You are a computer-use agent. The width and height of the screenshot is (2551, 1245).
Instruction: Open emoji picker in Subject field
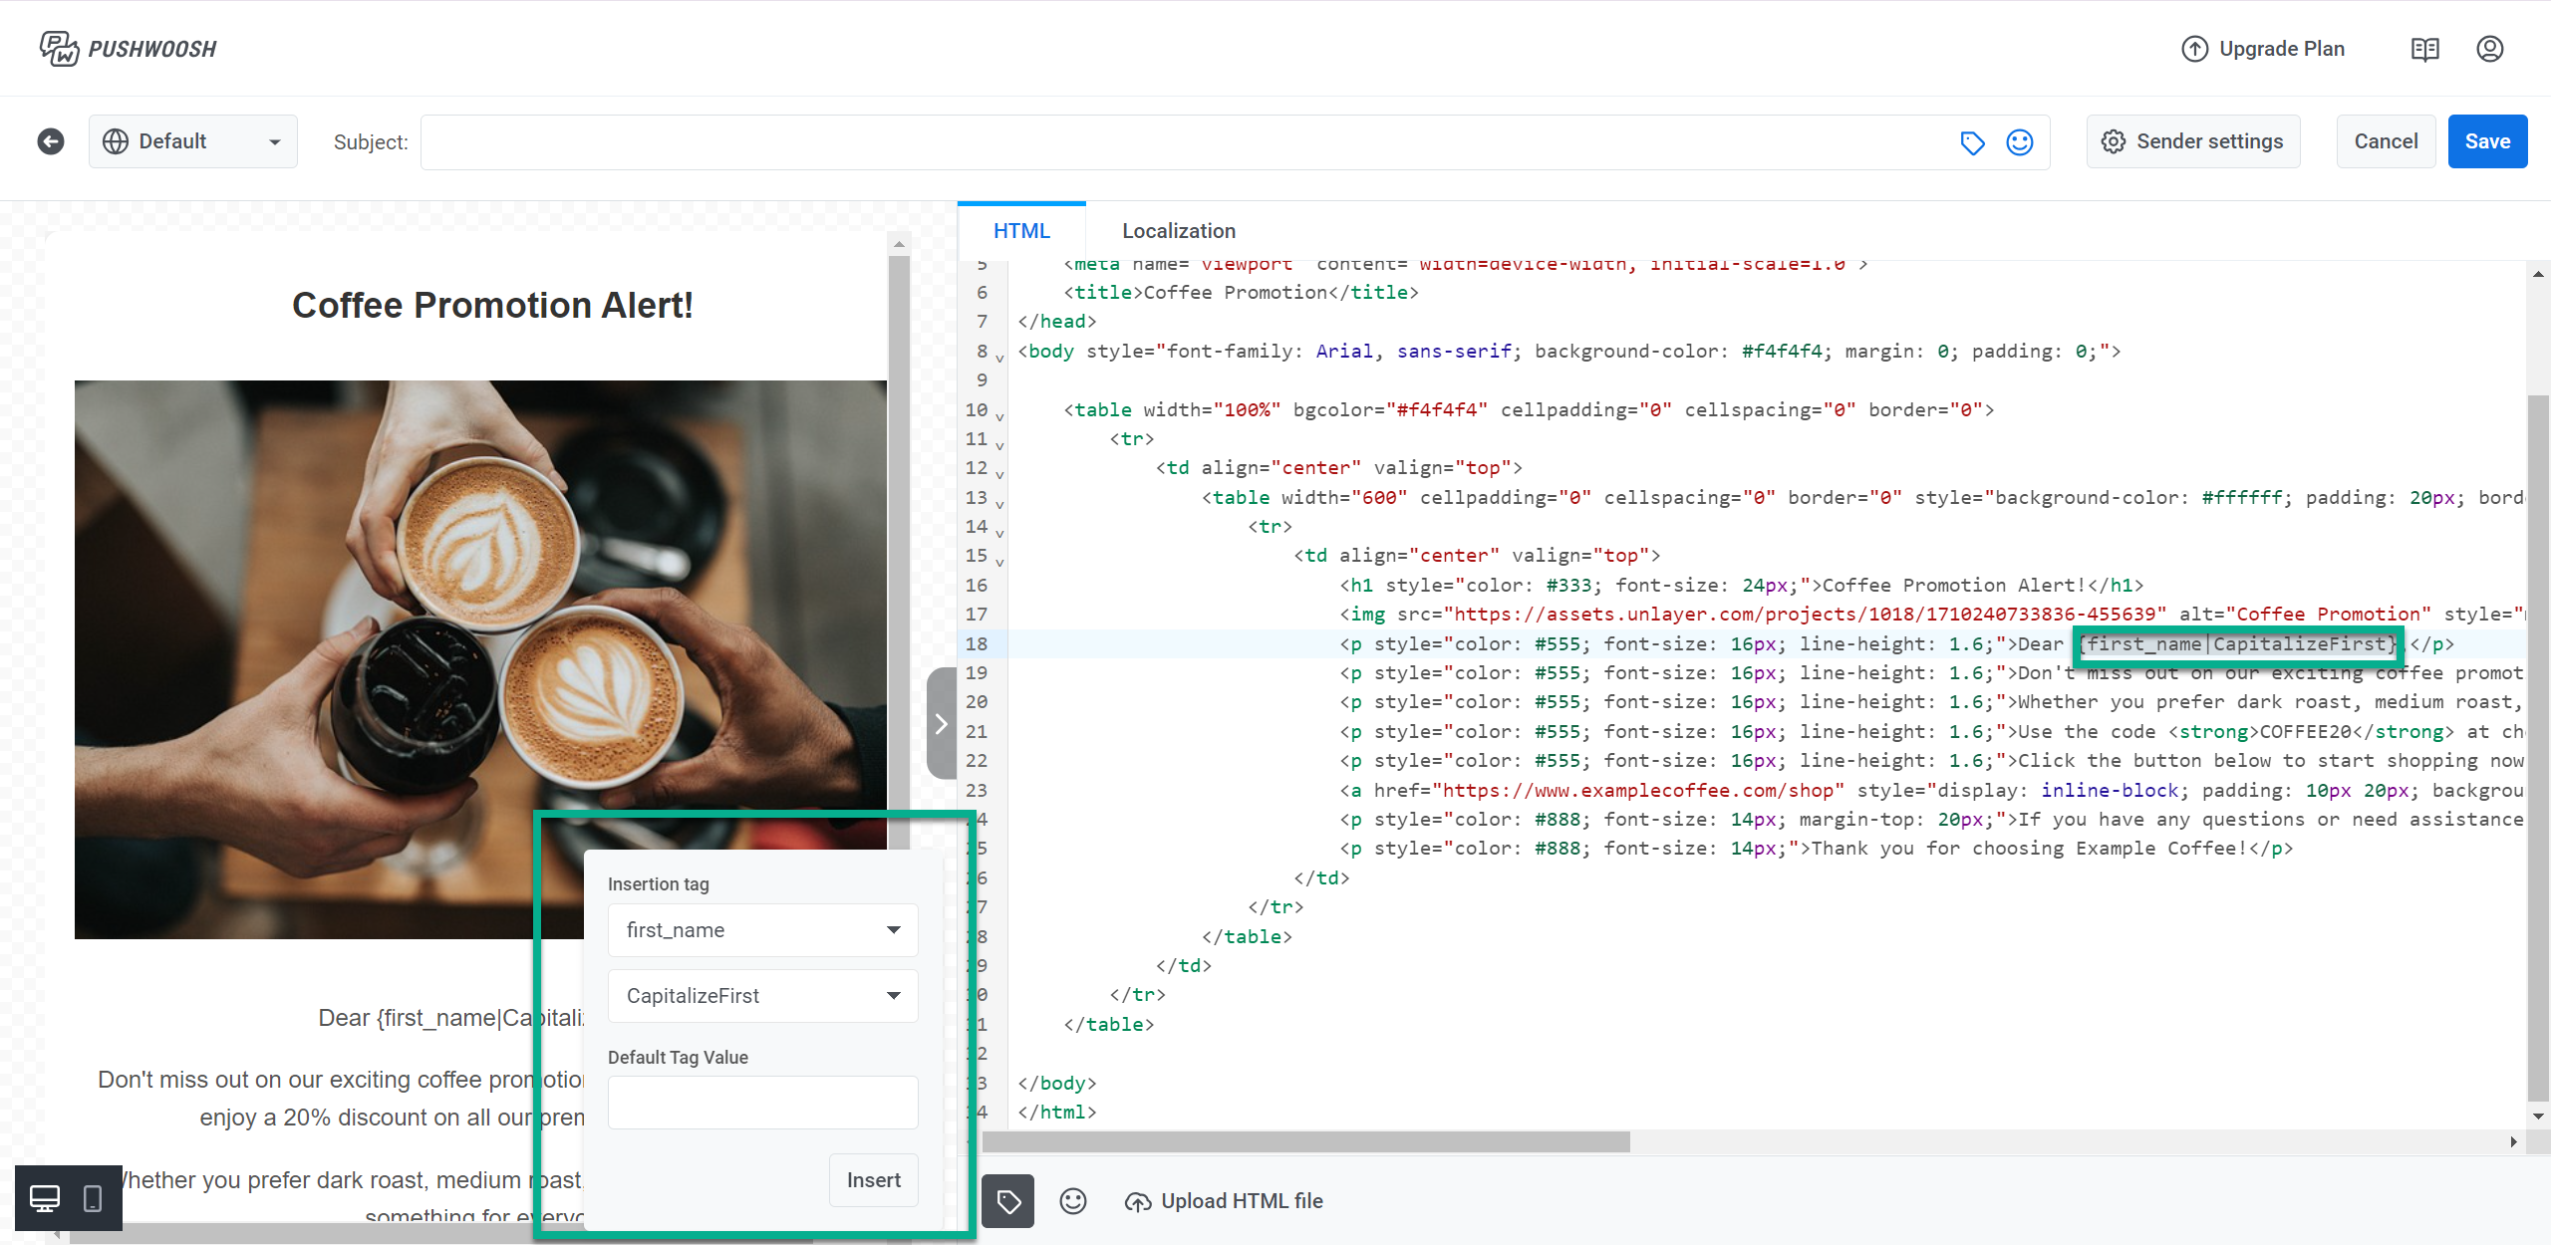(2019, 142)
